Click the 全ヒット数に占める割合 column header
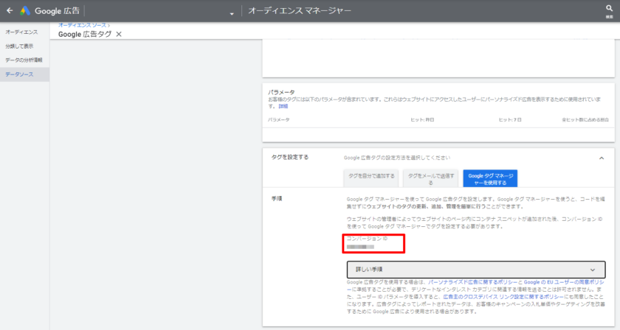The image size is (620, 330). (x=585, y=119)
